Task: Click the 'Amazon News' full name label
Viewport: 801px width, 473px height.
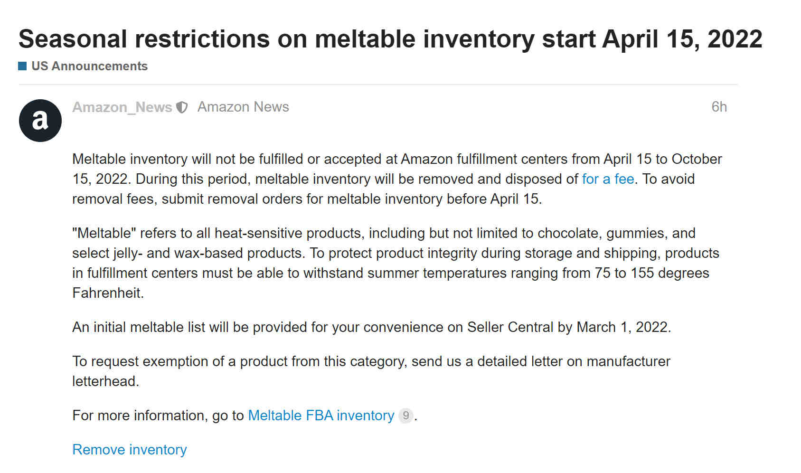Action: point(243,107)
